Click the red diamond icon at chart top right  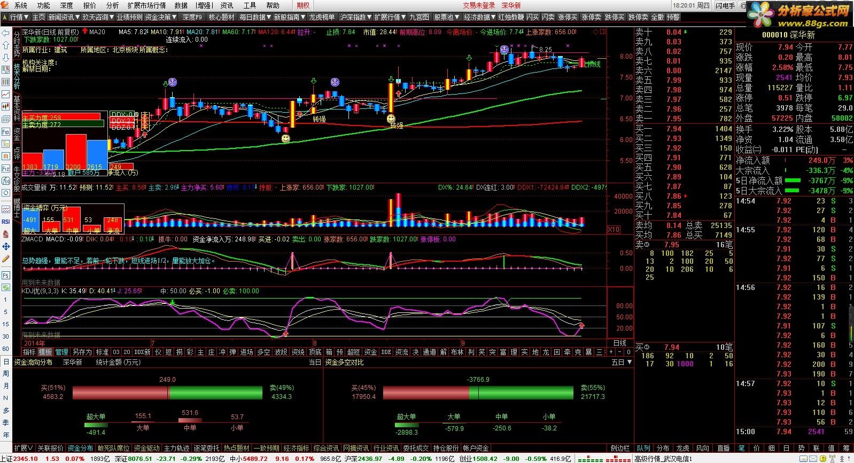click(x=596, y=32)
